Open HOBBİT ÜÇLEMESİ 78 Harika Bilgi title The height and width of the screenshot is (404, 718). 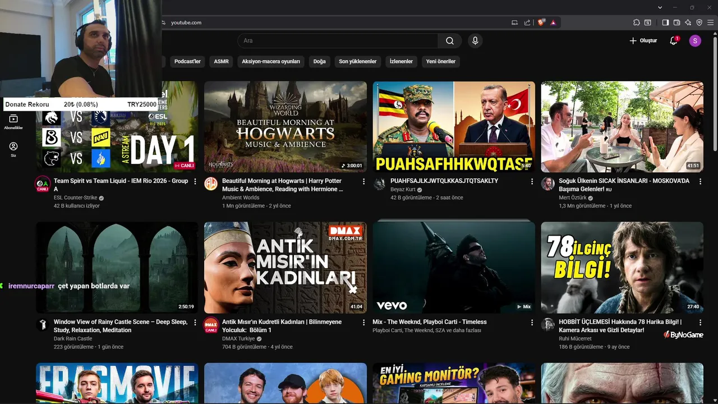[x=620, y=325]
